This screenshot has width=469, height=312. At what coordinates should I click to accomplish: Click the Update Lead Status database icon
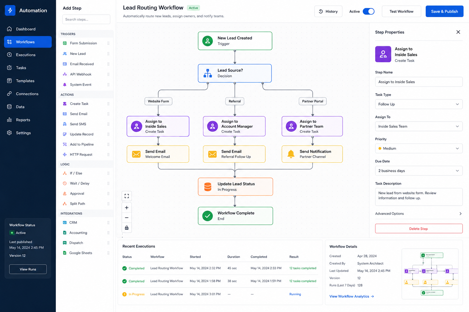tap(208, 187)
